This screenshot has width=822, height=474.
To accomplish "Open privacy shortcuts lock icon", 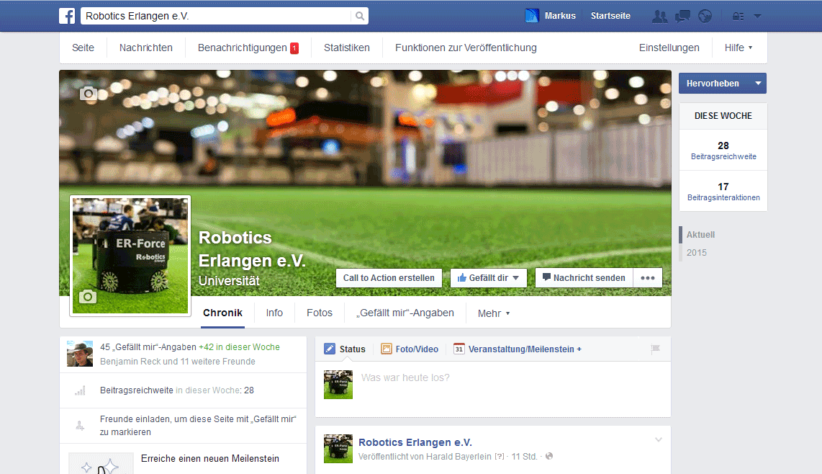I will 738,17.
